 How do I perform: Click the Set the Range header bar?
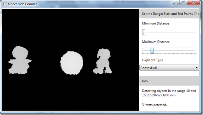coord(169,14)
